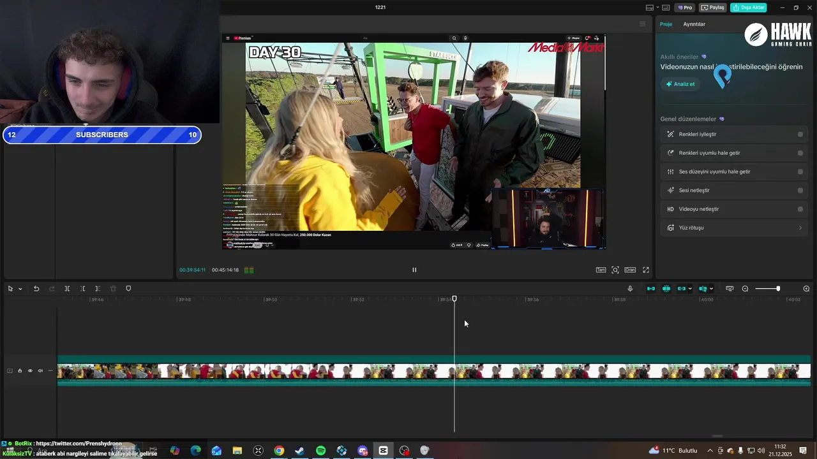Open Google Chrome from the taskbar
Image resolution: width=817 pixels, height=459 pixels.
(279, 451)
